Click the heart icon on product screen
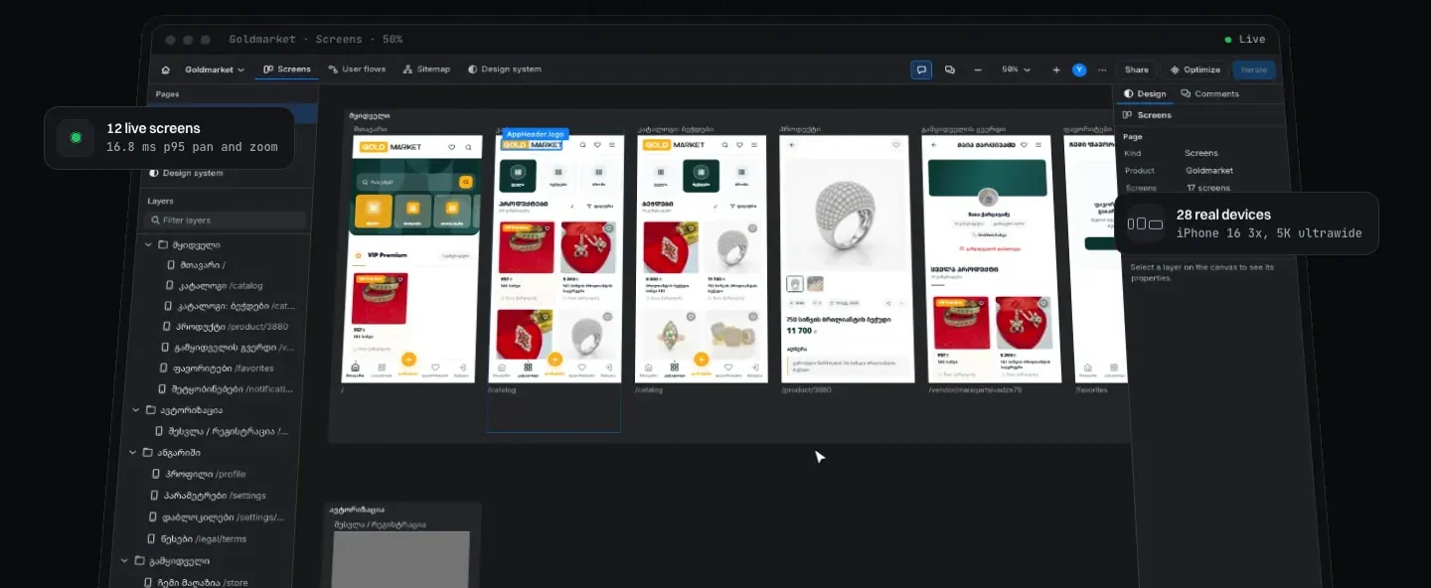Image resolution: width=1431 pixels, height=588 pixels. point(895,145)
